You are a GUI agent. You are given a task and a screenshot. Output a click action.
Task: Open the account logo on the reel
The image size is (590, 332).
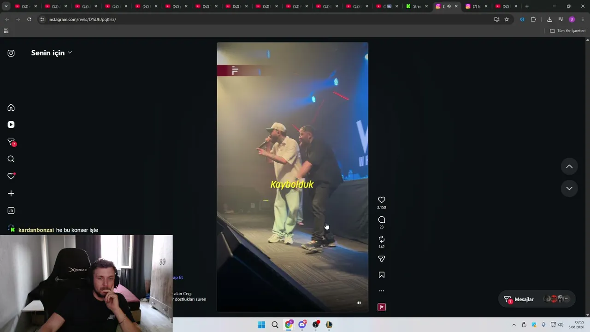(235, 71)
